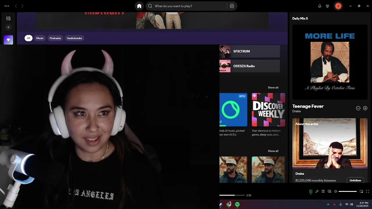Open the More Life album cover
The image size is (372, 209).
[x=330, y=62]
